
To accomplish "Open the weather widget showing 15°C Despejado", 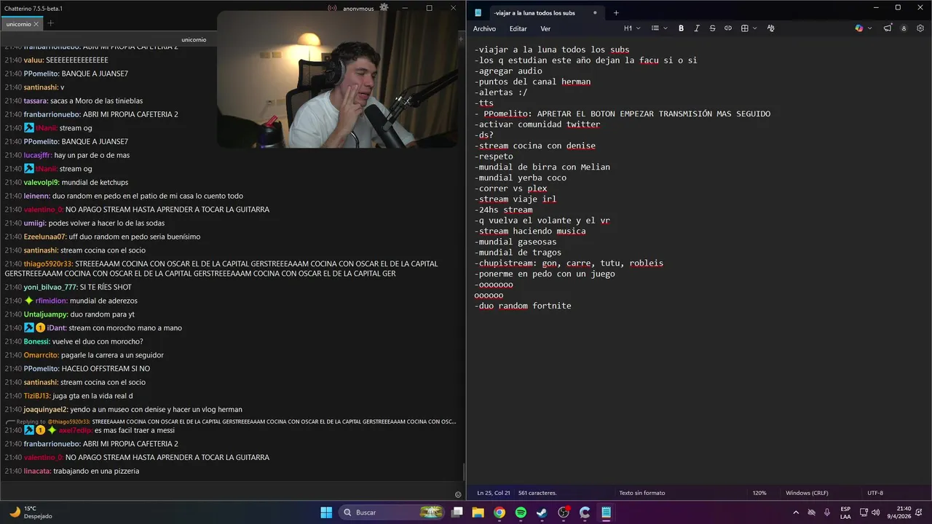I will tap(31, 512).
